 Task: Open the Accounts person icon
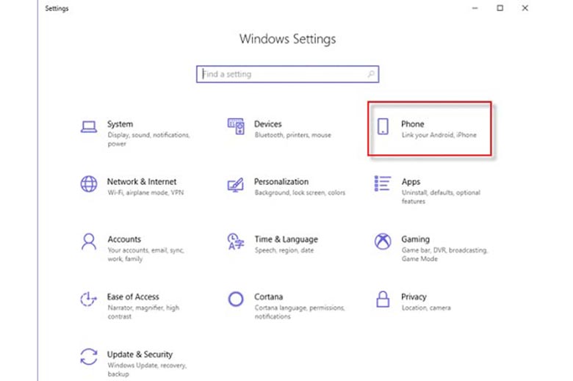pos(89,242)
